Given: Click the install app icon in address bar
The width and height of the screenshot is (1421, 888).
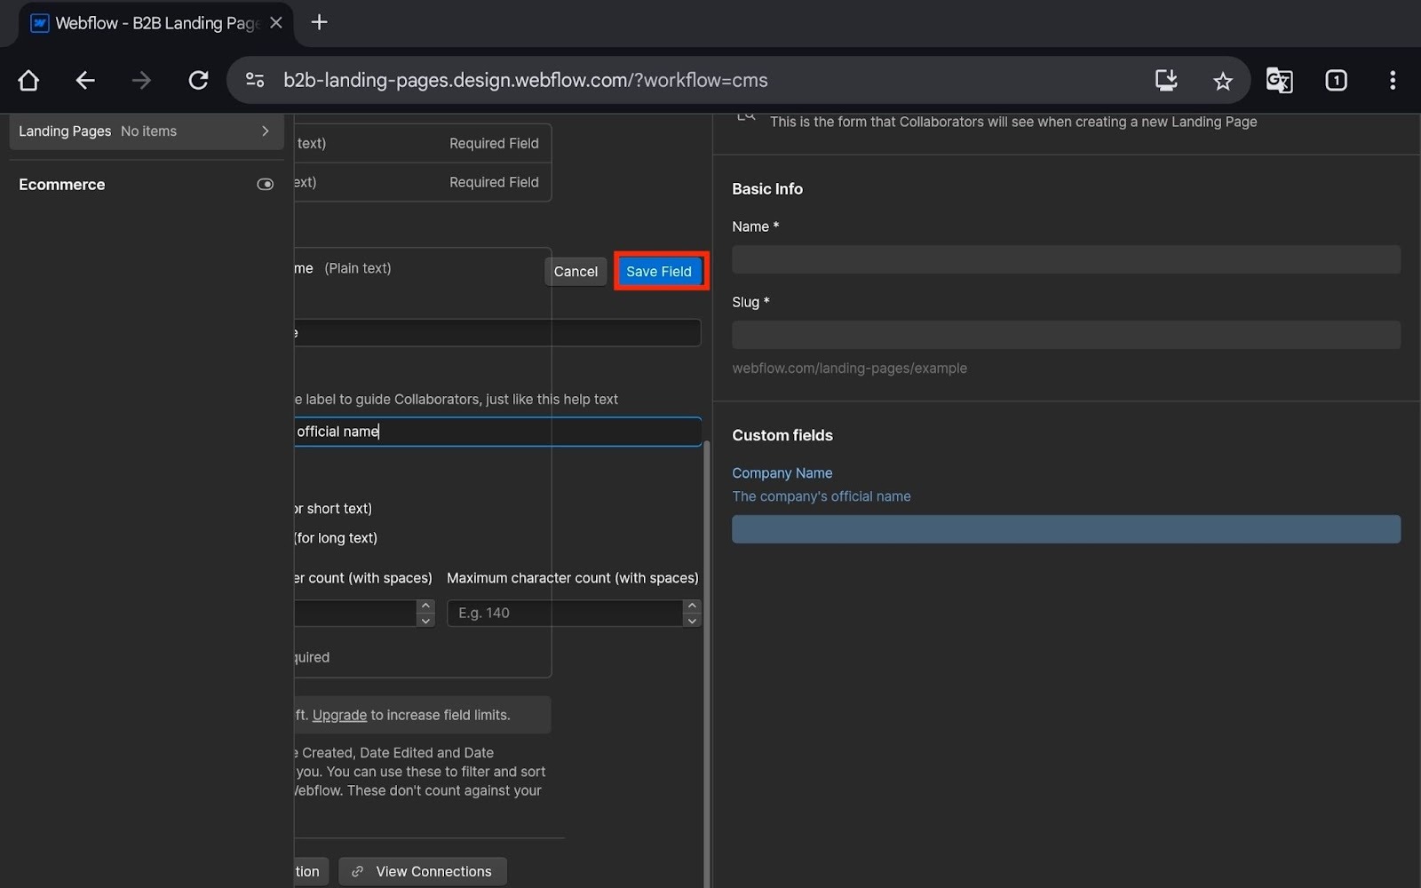Looking at the screenshot, I should pos(1165,81).
